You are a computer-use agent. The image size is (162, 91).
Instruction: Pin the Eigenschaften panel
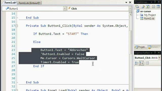click(x=155, y=53)
